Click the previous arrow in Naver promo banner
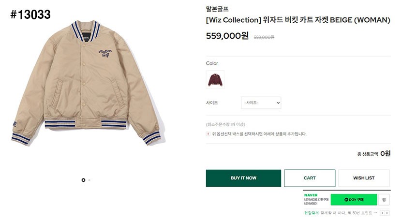This screenshot has width=416, height=221. 382,213
